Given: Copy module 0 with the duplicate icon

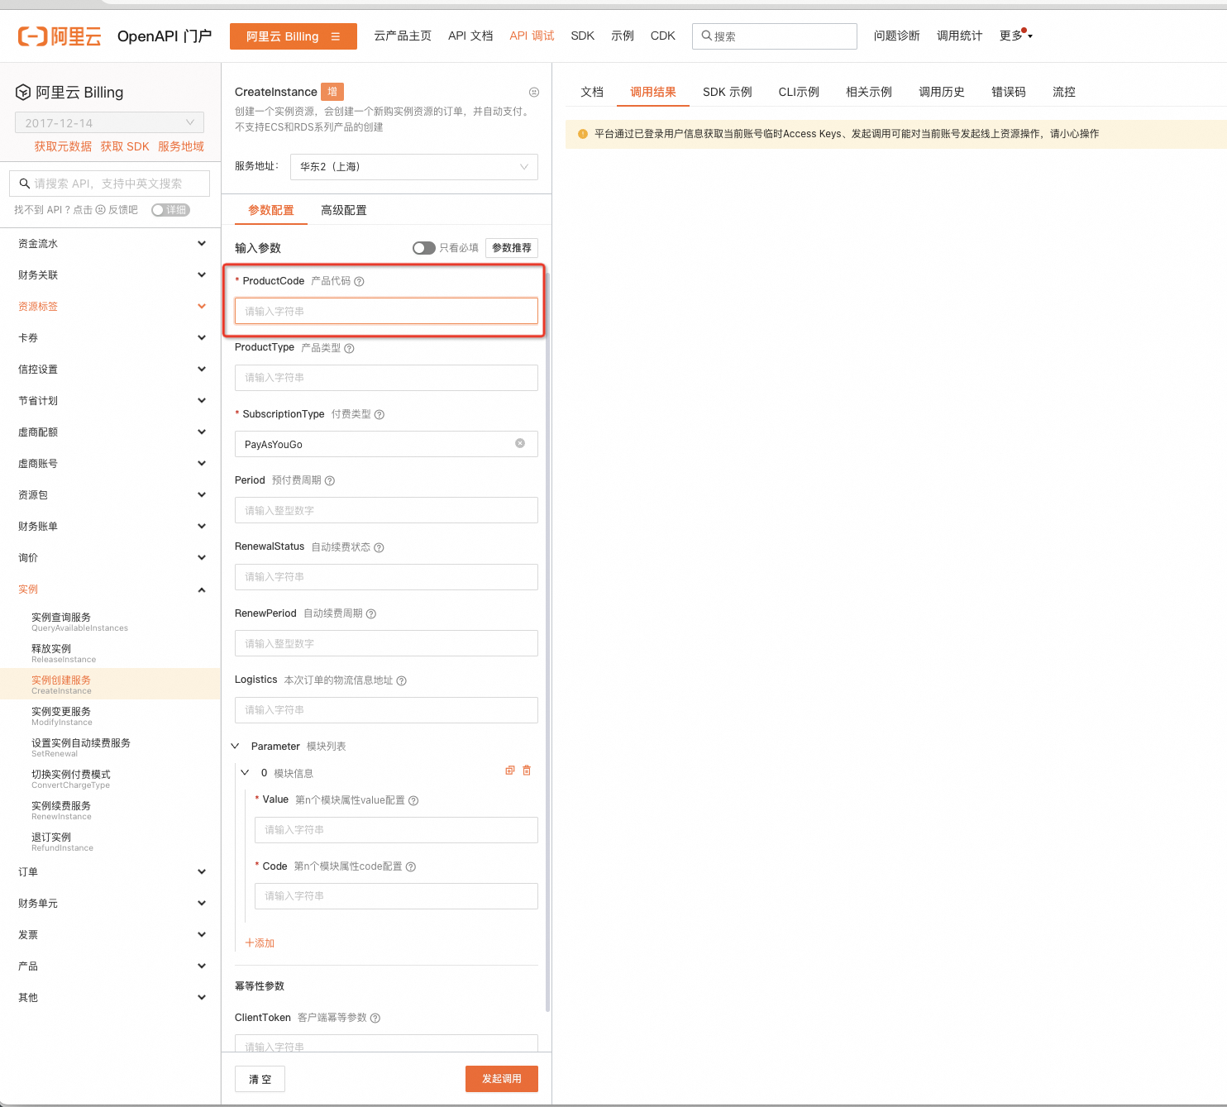Looking at the screenshot, I should point(510,771).
